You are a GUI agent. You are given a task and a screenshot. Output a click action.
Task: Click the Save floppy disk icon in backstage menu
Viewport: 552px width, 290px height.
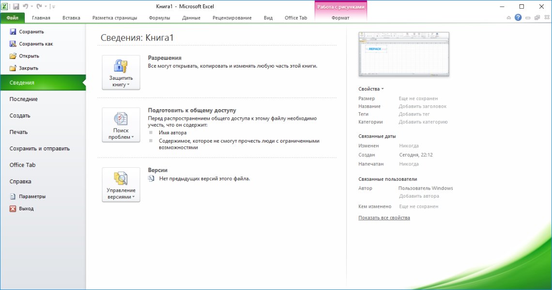click(13, 32)
